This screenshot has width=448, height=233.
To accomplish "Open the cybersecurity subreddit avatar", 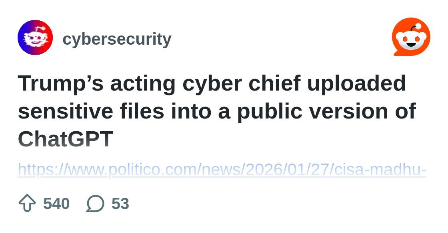I will point(35,38).
